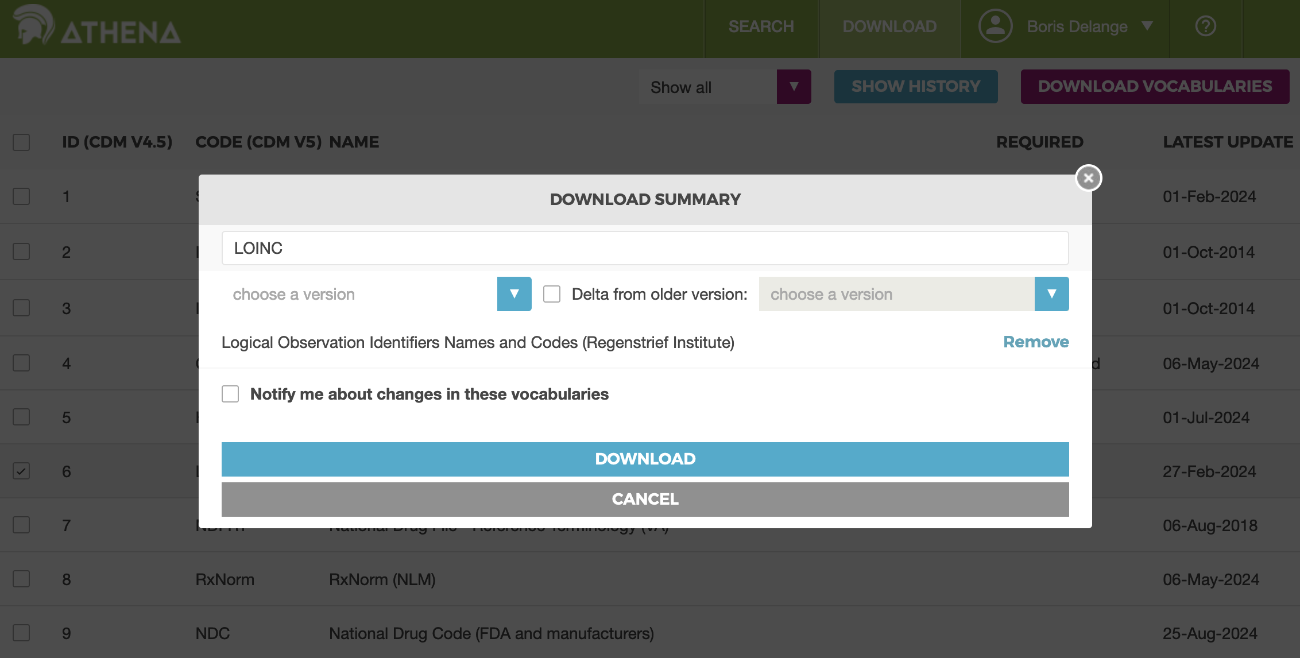Open the choose a version dropdown arrow
This screenshot has width=1300, height=658.
coord(514,294)
